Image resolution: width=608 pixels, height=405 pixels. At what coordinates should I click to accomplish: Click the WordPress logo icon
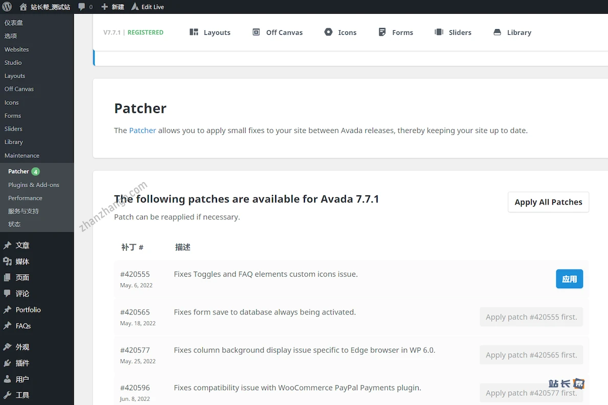(7, 7)
